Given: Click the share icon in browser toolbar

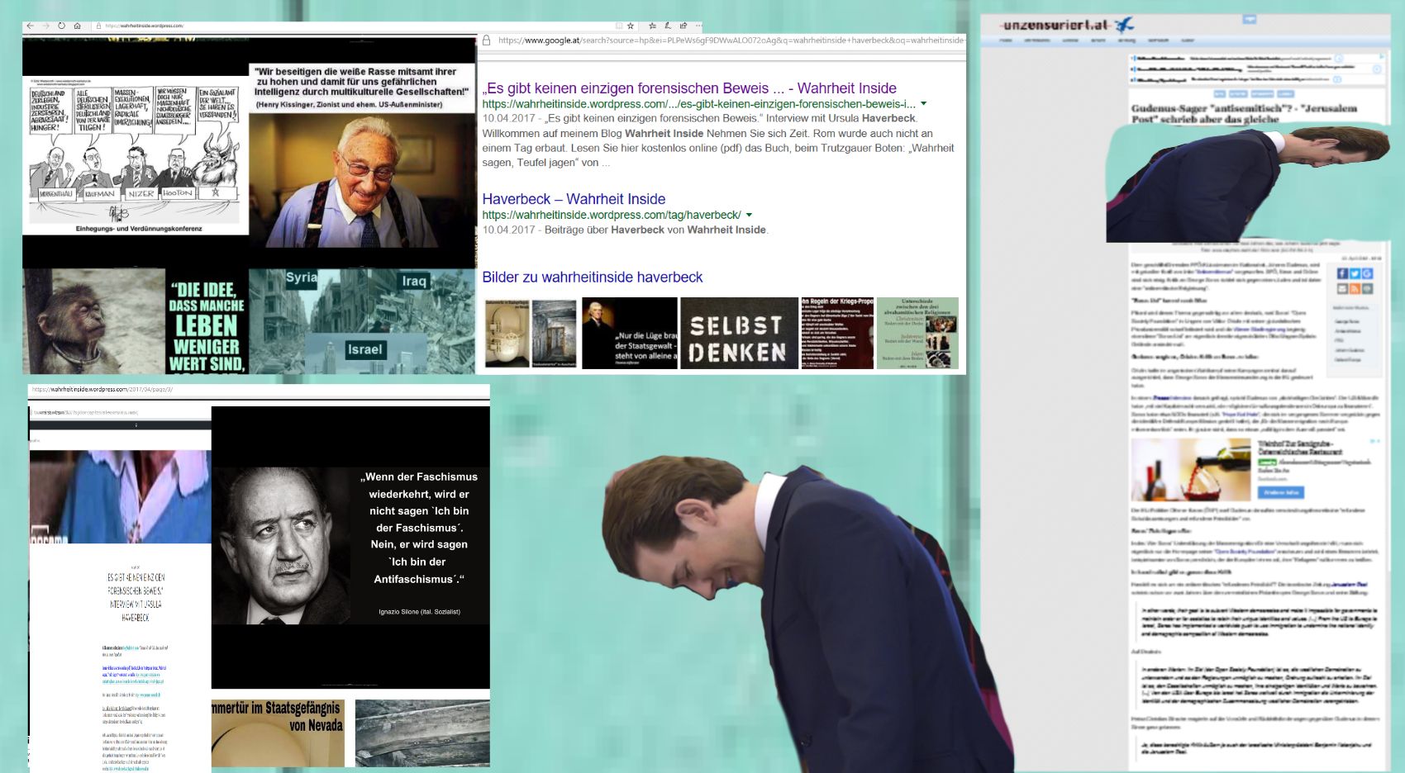Looking at the screenshot, I should tap(683, 26).
